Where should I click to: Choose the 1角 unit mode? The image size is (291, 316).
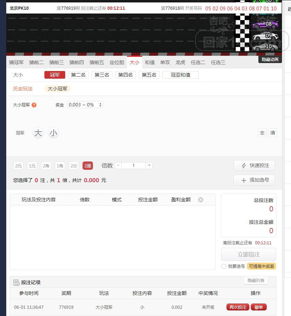pos(60,166)
